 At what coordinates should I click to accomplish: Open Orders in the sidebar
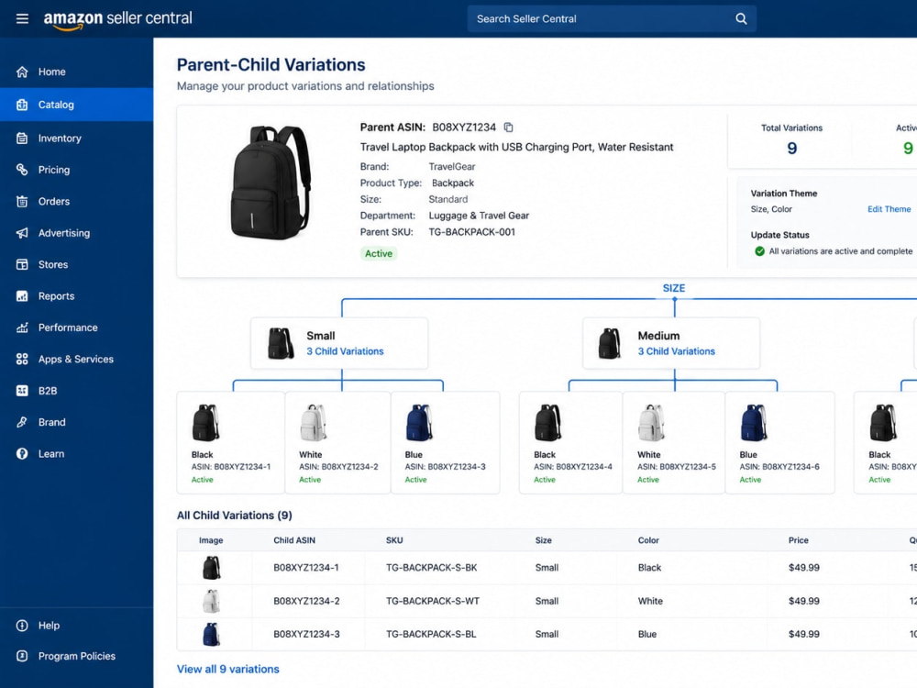[77, 201]
